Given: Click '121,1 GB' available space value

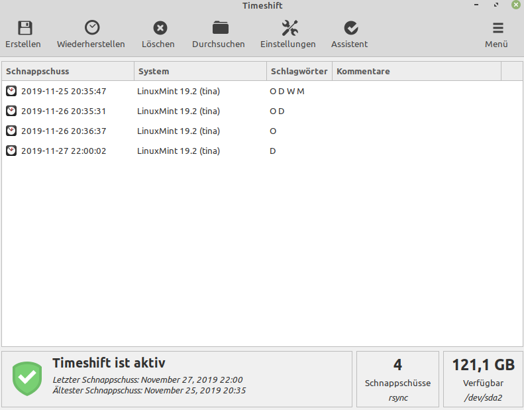Looking at the screenshot, I should (483, 365).
